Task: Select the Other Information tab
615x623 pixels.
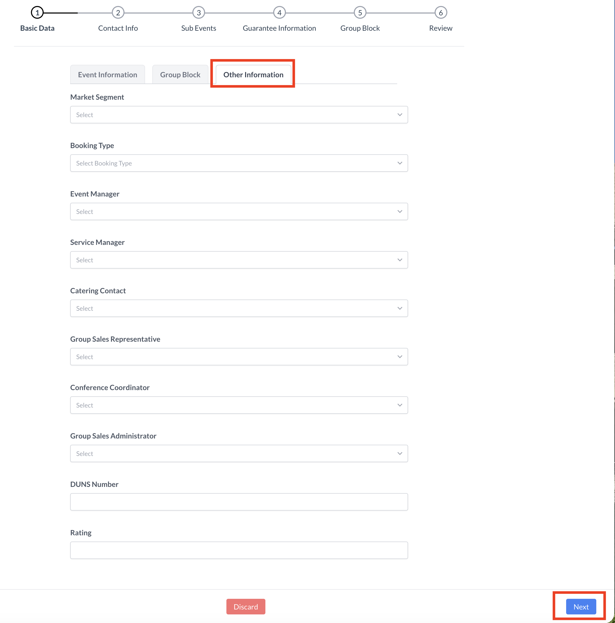Action: point(253,75)
